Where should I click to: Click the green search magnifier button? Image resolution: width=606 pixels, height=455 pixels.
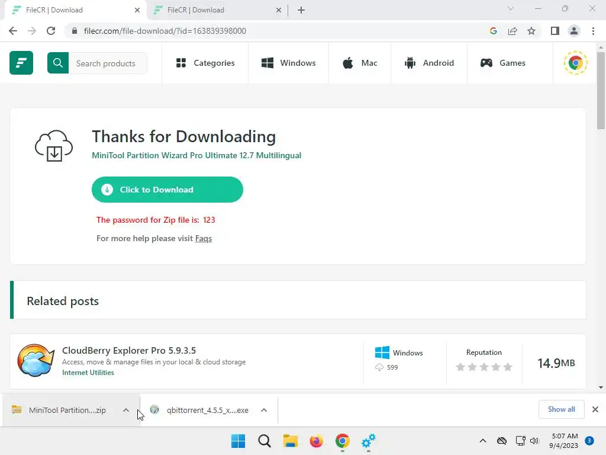58,63
